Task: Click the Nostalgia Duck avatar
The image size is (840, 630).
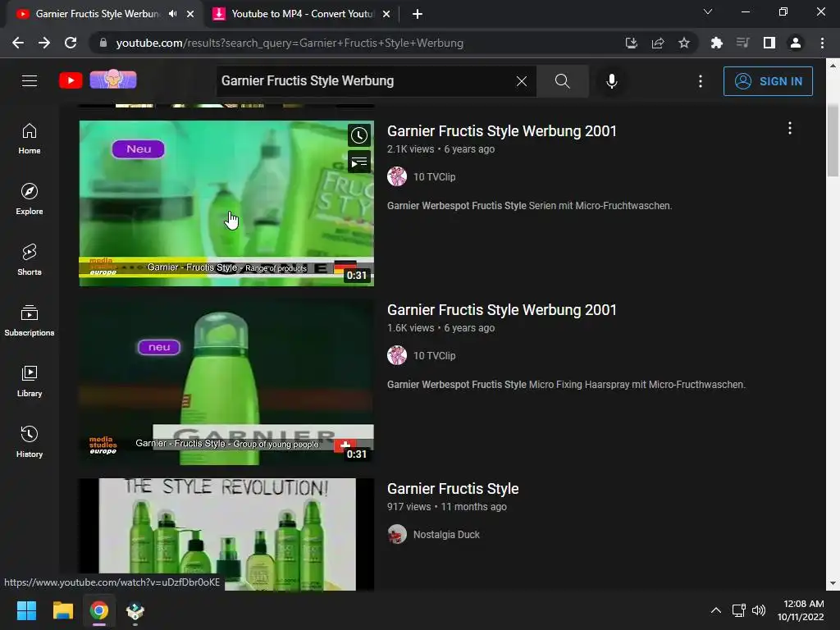Action: 397,534
